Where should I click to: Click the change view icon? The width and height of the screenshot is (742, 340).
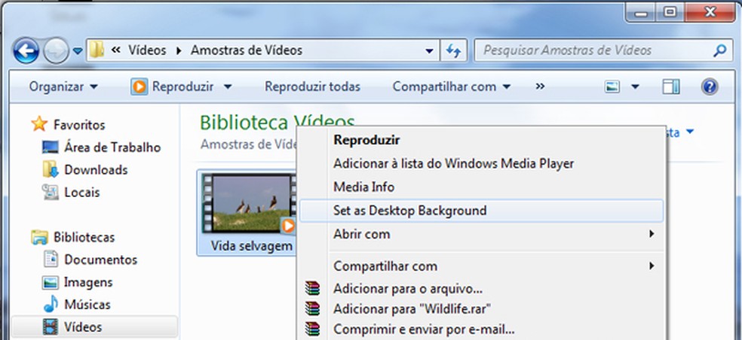coord(612,87)
